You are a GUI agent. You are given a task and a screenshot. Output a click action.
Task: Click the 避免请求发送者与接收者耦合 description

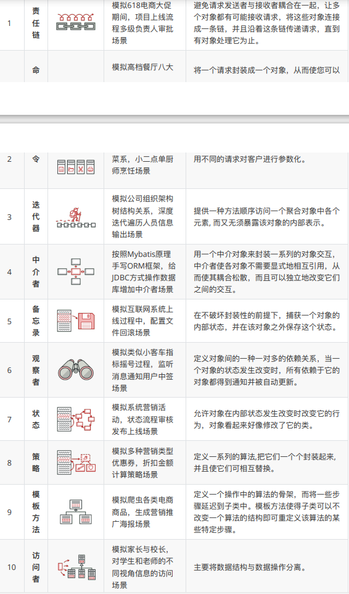pyautogui.click(x=267, y=23)
